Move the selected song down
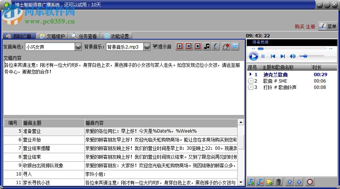This screenshot has width=340, height=189. tap(299, 182)
